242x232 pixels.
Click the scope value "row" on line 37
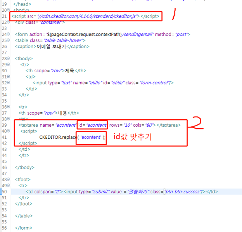(49, 113)
